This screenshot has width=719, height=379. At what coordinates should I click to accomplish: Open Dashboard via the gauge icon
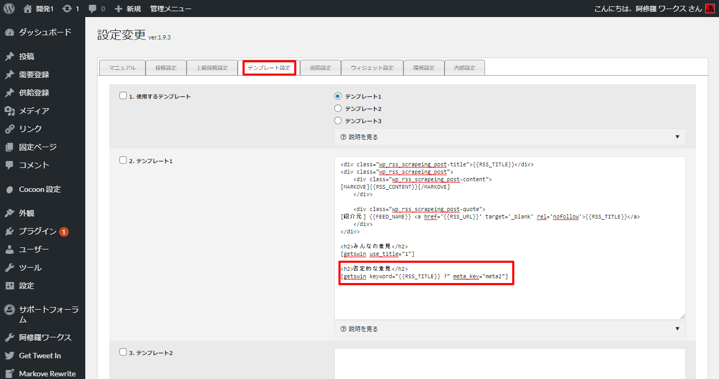coord(9,32)
